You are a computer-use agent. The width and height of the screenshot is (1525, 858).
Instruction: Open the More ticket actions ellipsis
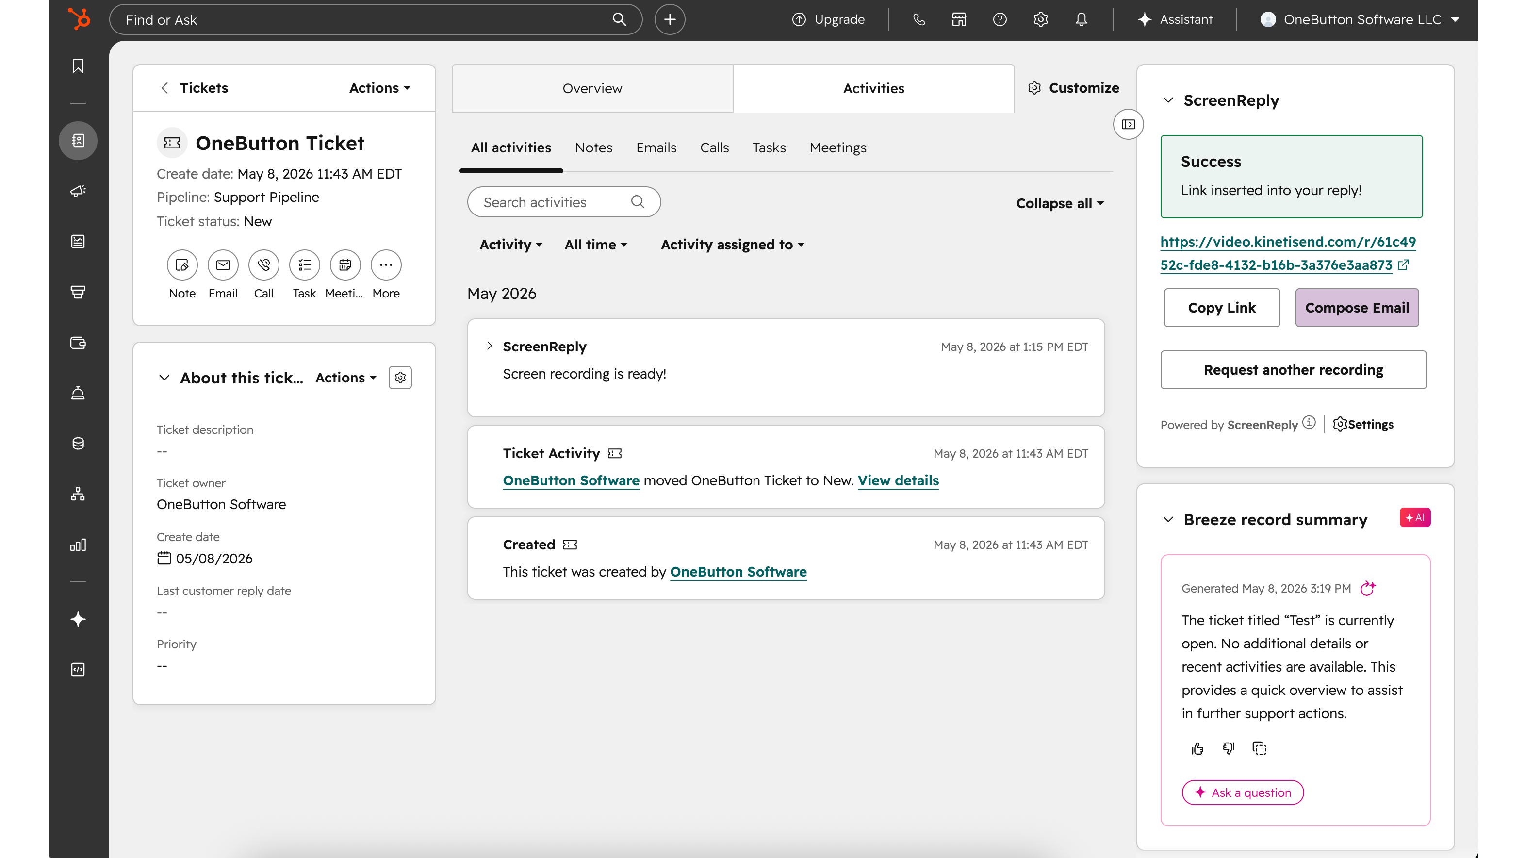point(386,264)
